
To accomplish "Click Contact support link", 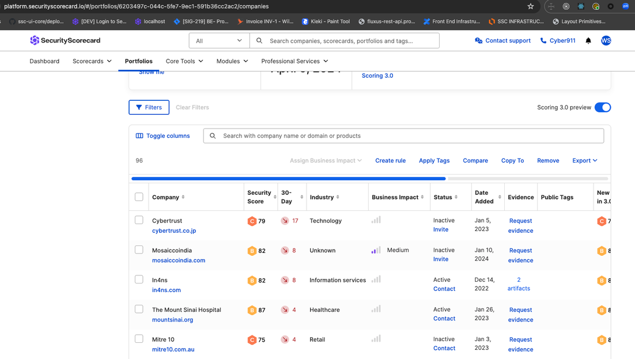I will (502, 40).
